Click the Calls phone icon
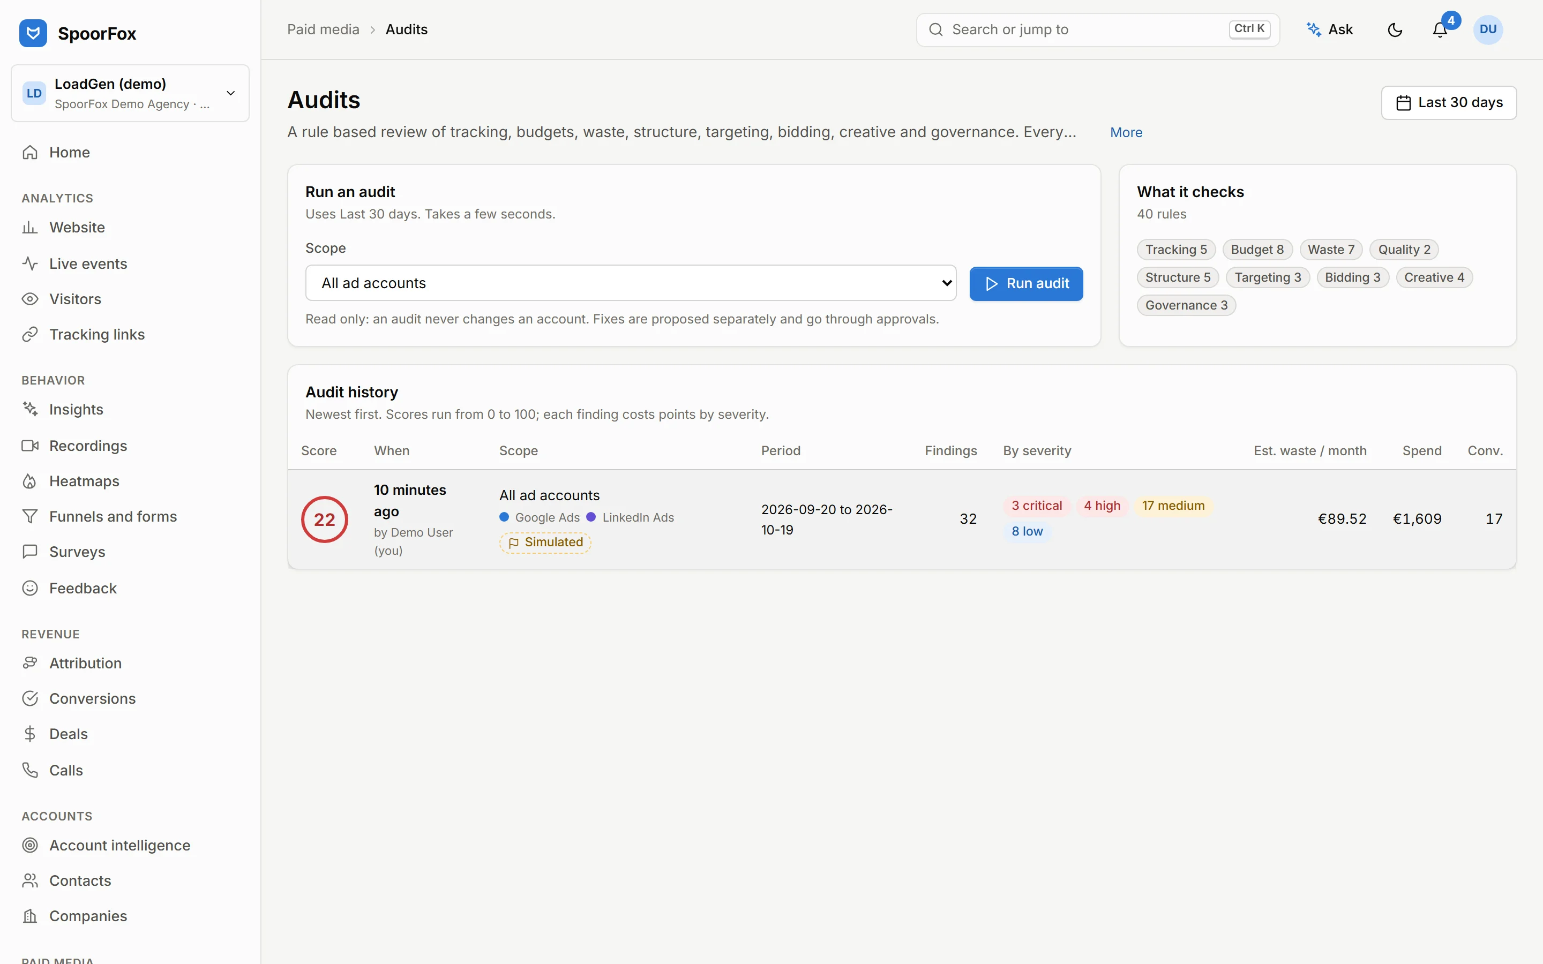Screen dimensions: 1543x964 click(30, 770)
